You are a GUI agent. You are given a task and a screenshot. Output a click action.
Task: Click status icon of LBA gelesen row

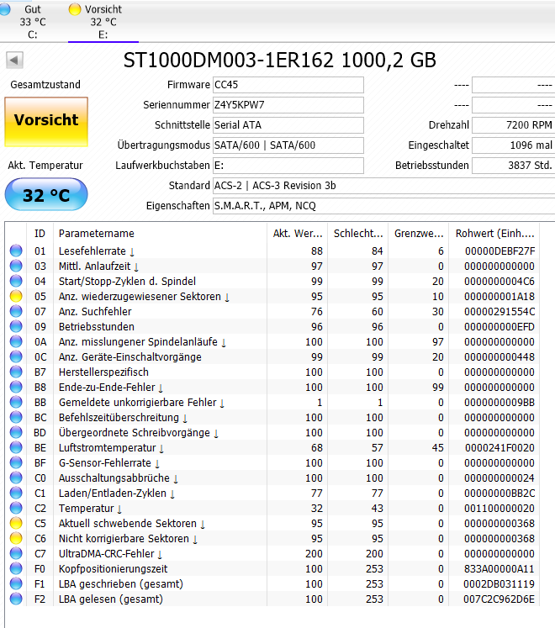(x=16, y=599)
